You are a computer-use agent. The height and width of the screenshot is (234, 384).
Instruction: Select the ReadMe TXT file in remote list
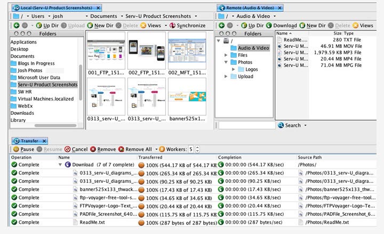click(326, 39)
